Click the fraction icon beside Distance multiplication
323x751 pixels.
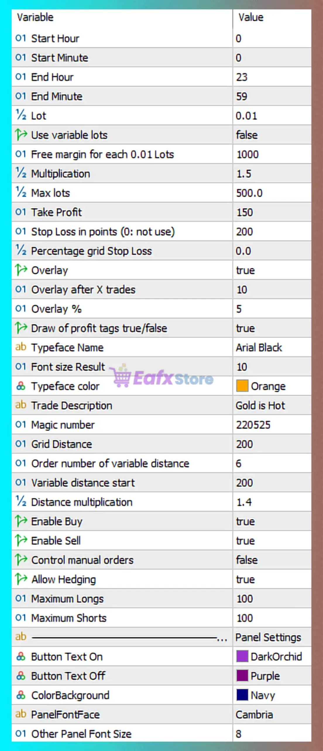tap(21, 502)
